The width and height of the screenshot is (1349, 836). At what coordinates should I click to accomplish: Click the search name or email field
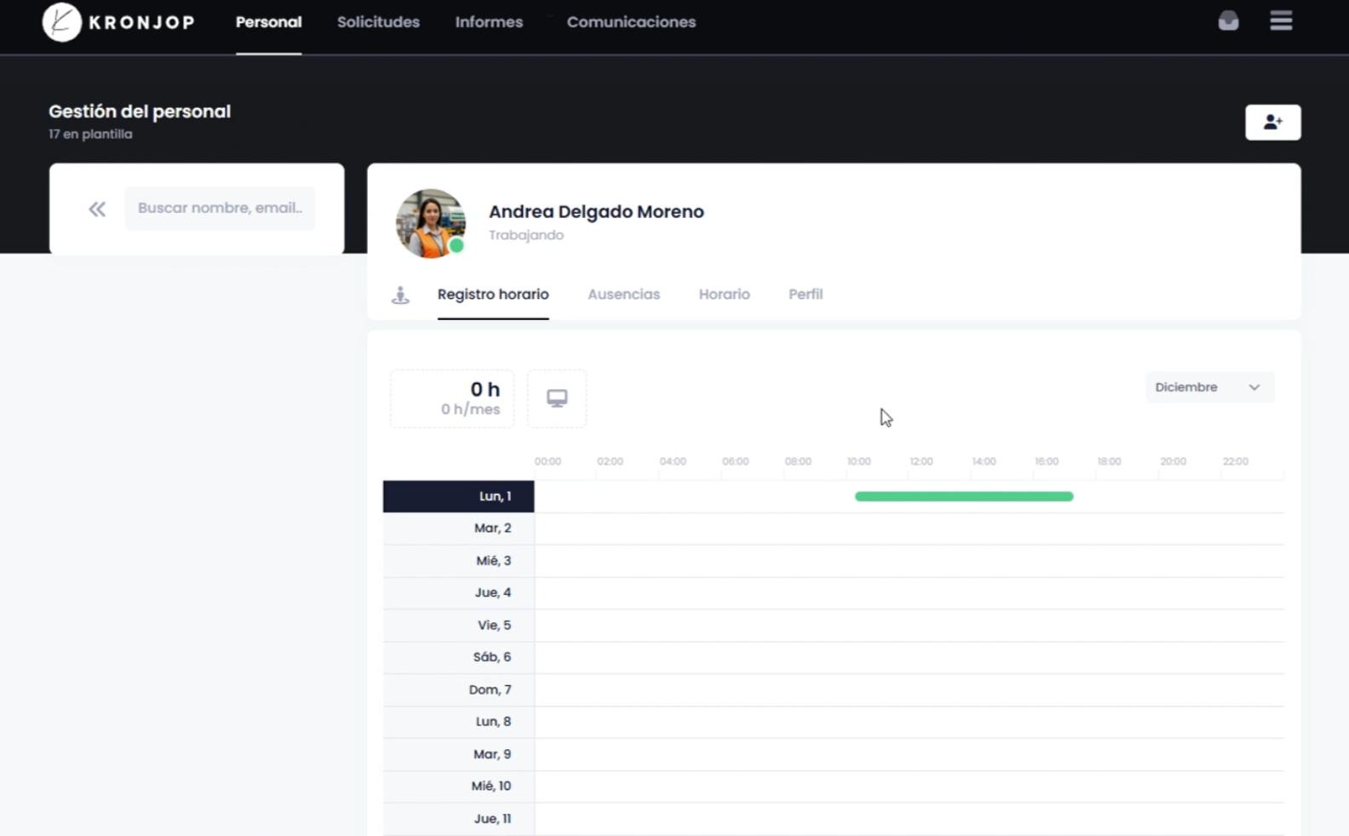pos(220,209)
